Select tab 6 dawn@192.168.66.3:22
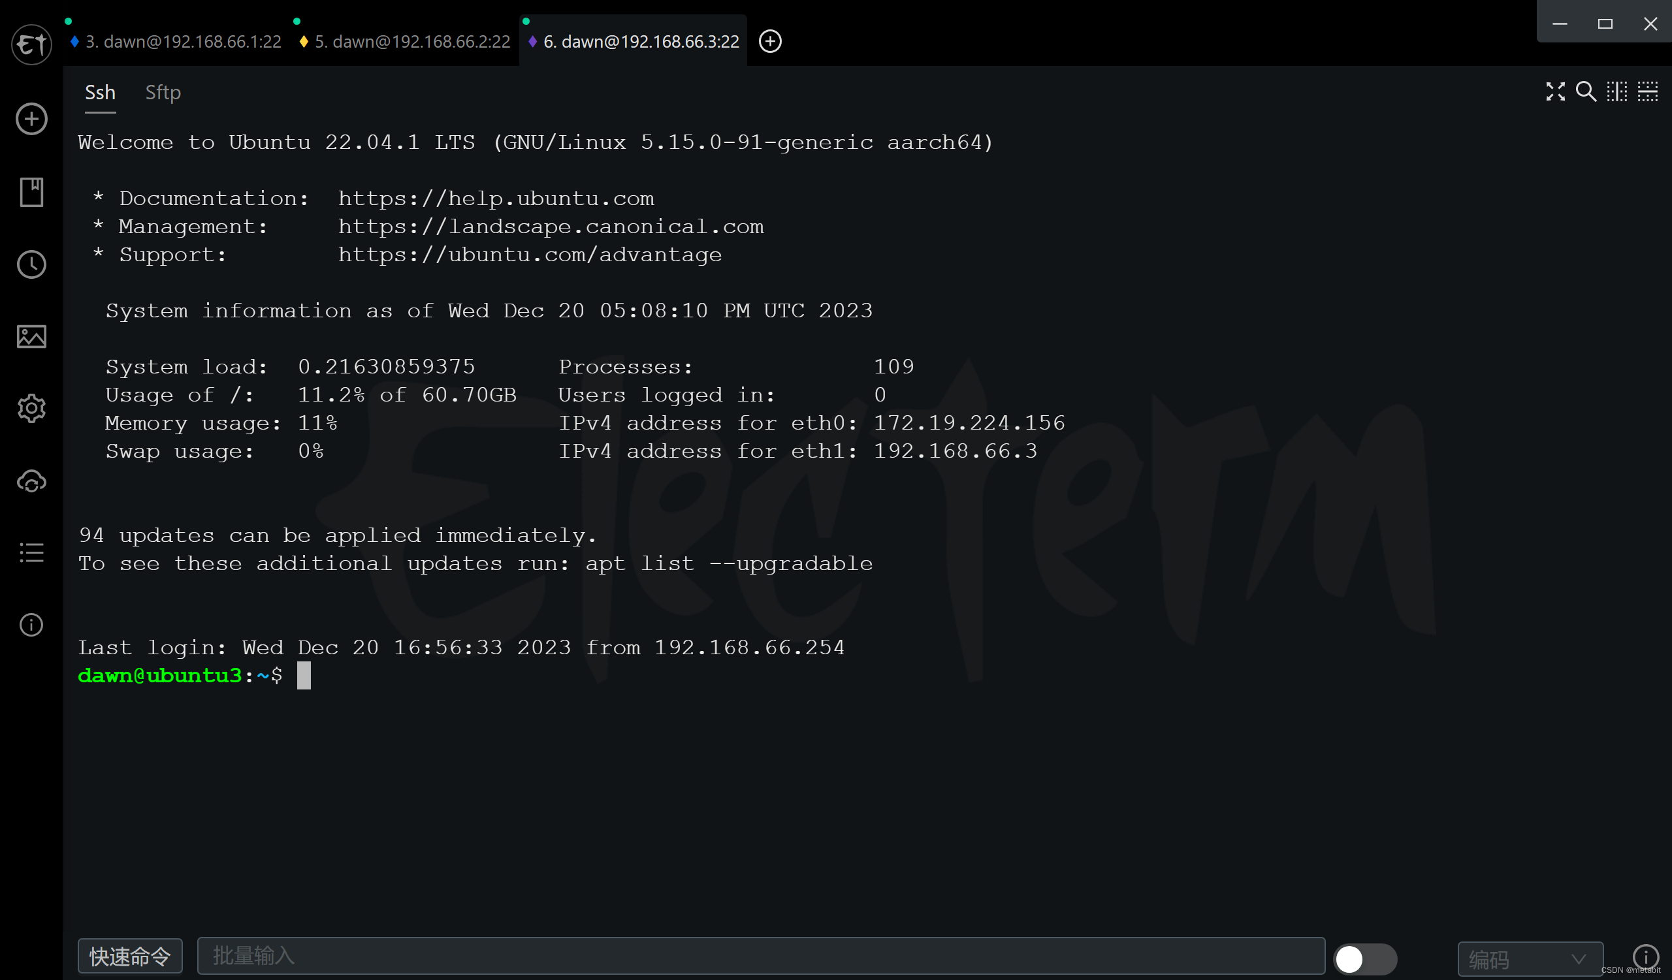This screenshot has height=980, width=1672. point(634,42)
